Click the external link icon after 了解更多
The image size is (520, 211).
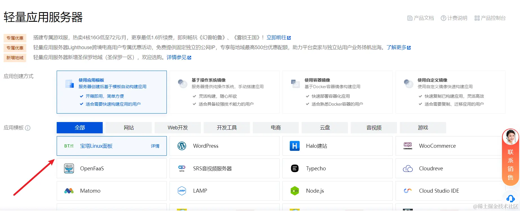click(409, 48)
